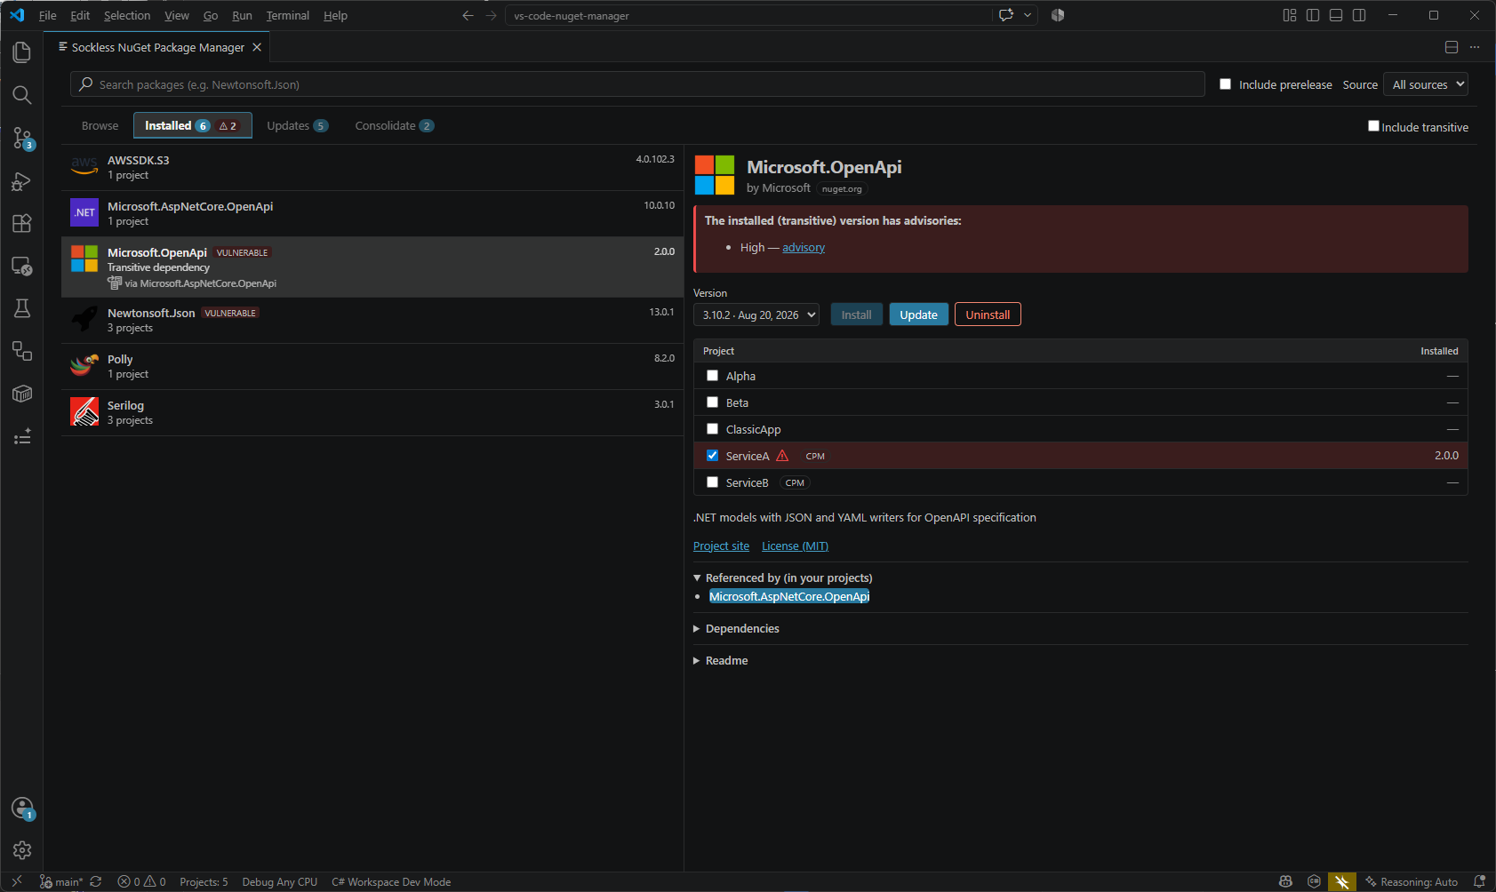Open the NuGet package box icon view
The image size is (1496, 892).
pyautogui.click(x=22, y=394)
